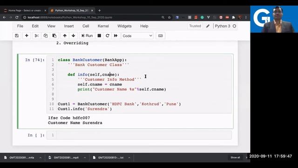Expand options for the txt download
The width and height of the screenshot is (298, 168).
(x=129, y=158)
